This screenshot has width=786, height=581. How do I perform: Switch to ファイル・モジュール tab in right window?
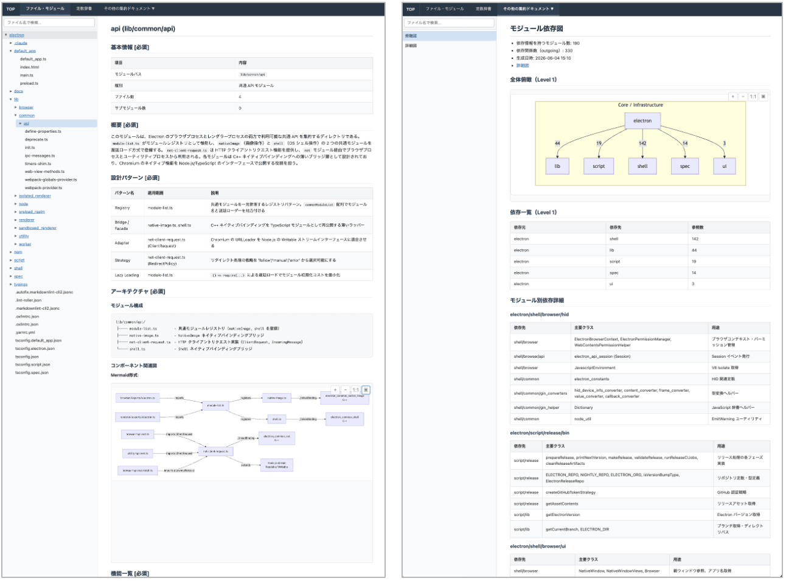pos(445,9)
